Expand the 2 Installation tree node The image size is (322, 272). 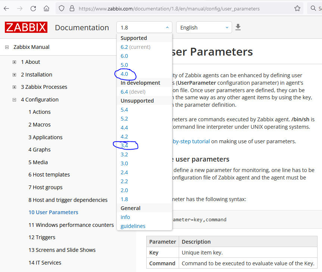[x=14, y=75]
